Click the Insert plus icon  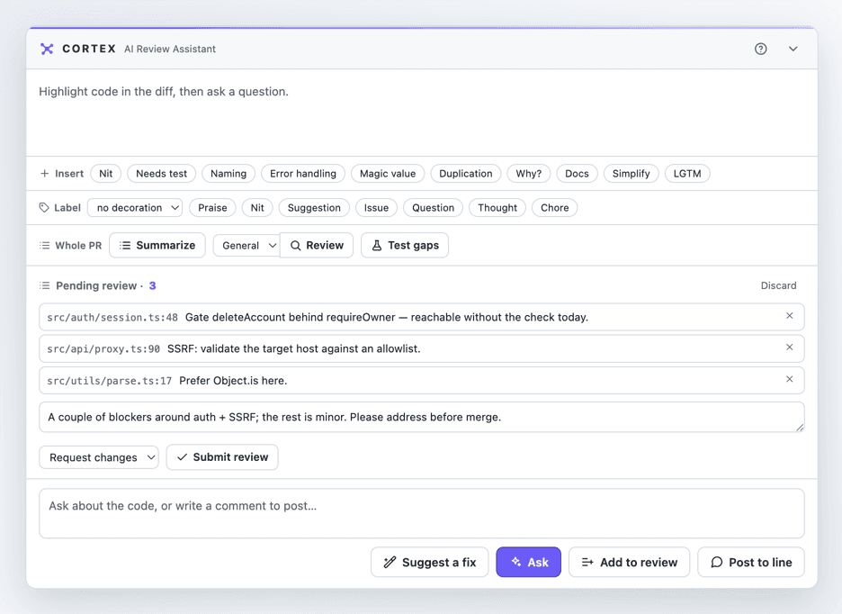click(x=45, y=174)
